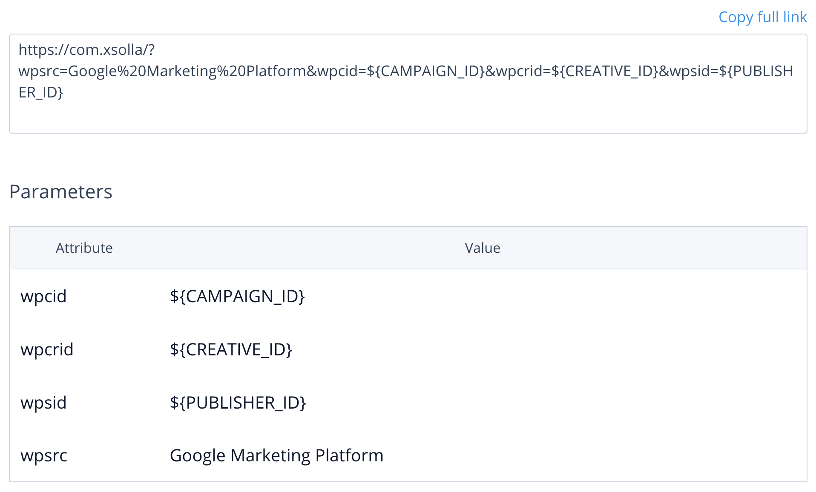Click the "Value" column header

tap(482, 248)
